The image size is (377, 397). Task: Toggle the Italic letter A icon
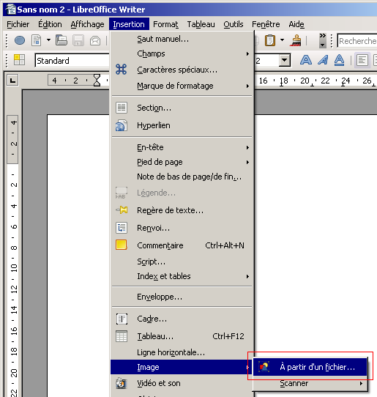(x=323, y=60)
